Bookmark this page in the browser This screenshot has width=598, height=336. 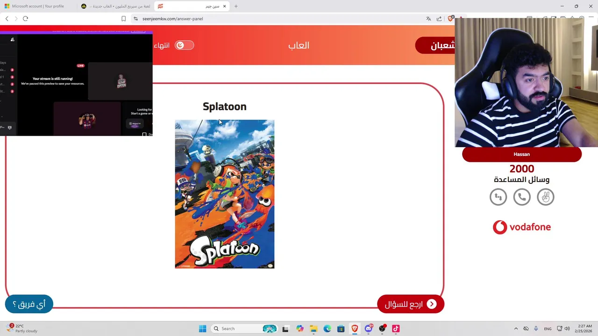coord(123,19)
